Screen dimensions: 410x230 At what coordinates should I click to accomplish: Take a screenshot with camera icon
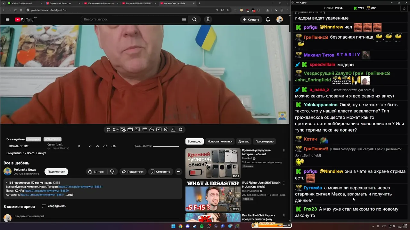tap(166, 130)
